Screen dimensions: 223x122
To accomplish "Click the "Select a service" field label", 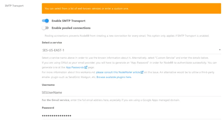I will point(52,43).
